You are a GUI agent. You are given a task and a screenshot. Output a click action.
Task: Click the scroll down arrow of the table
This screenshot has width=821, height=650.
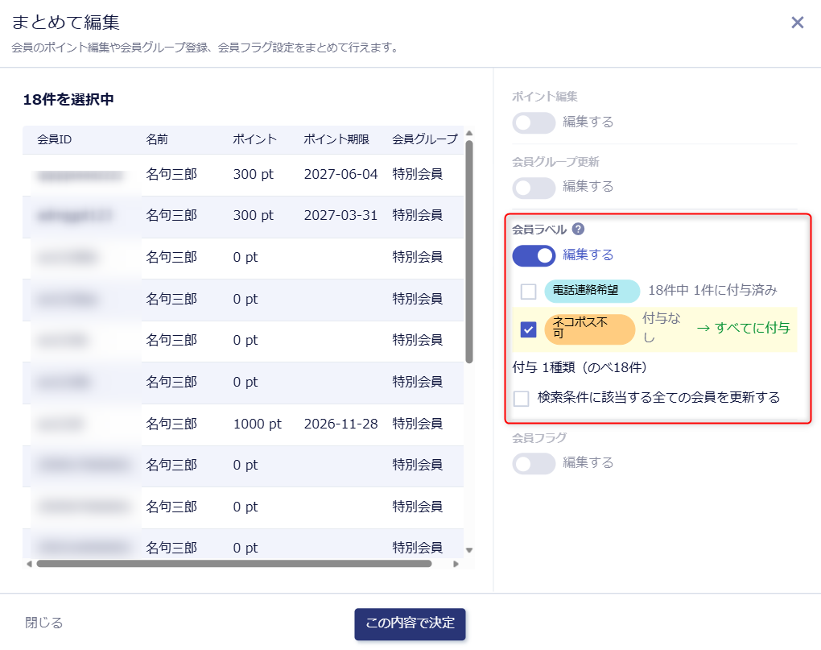[469, 550]
